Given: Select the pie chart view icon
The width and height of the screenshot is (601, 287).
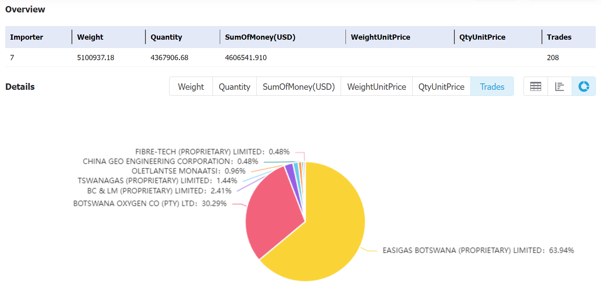Looking at the screenshot, I should tap(583, 86).
